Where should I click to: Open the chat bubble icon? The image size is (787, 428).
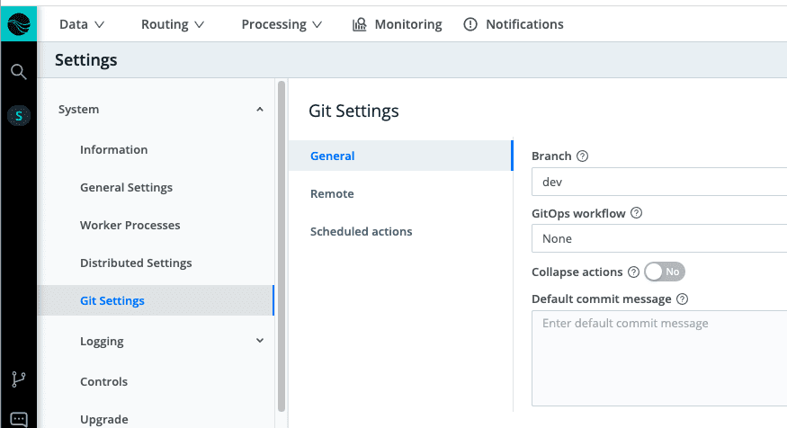18,419
